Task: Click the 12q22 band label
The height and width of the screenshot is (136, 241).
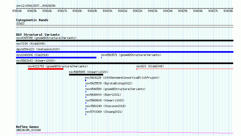Action: (x=20, y=23)
